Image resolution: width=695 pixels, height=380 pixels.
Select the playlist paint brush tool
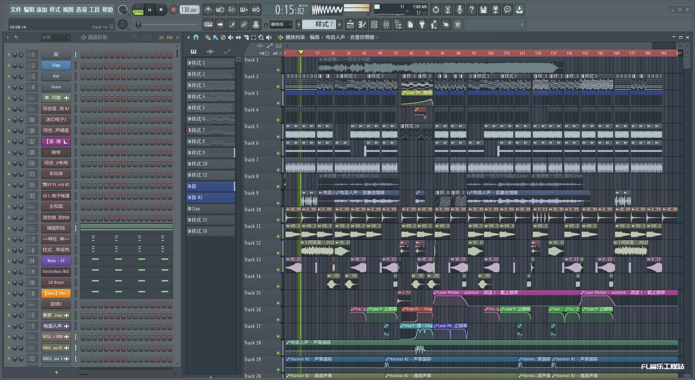pyautogui.click(x=215, y=37)
